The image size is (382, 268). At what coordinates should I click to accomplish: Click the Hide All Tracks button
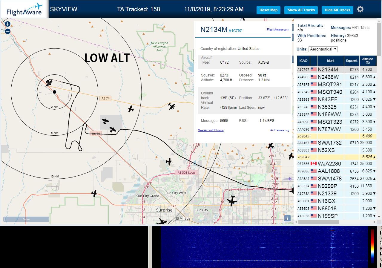337,10
